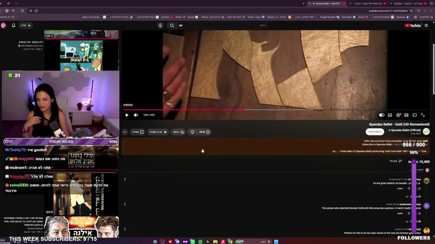
Task: Play the Spandau Ballet video
Action: pos(127,115)
